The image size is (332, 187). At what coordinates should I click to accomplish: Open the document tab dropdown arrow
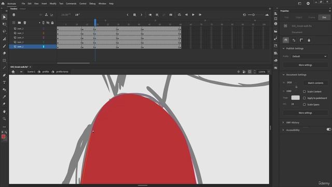(x=30, y=67)
